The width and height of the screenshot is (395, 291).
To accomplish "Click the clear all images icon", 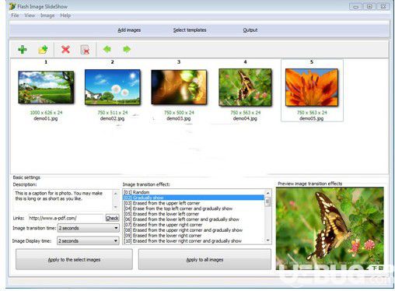I will click(x=85, y=50).
